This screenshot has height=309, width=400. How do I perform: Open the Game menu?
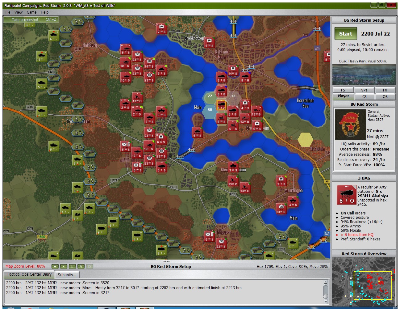pyautogui.click(x=31, y=12)
